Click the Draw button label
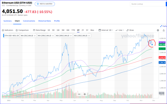The height and width of the screenshot is (104, 167). click(x=132, y=30)
